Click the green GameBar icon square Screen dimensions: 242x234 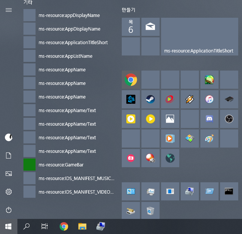pyautogui.click(x=29, y=165)
